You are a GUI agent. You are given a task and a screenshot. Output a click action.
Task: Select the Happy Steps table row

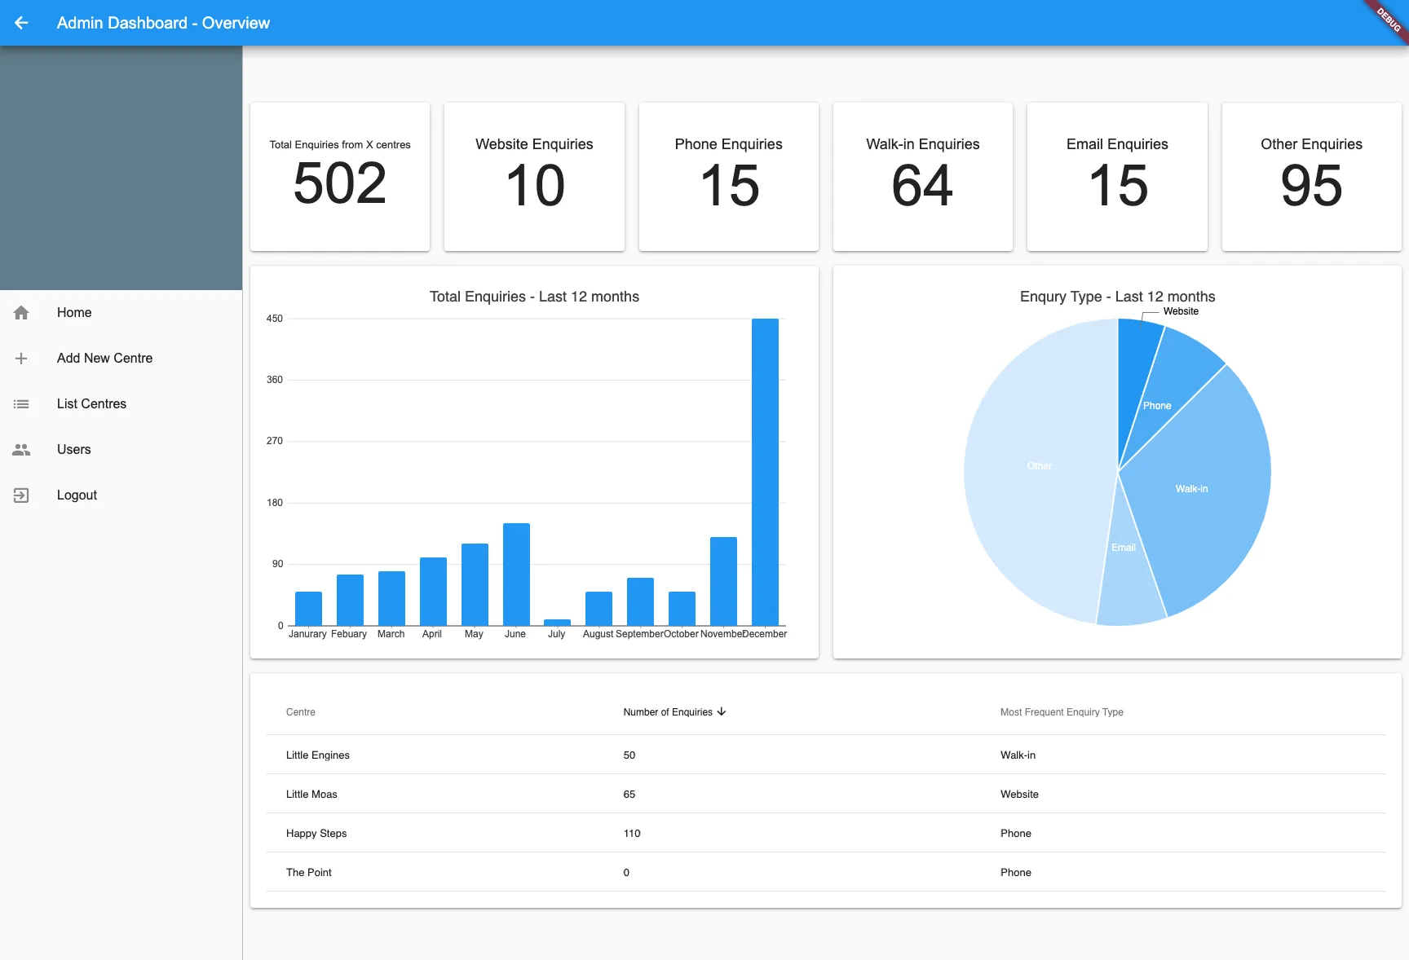pyautogui.click(x=825, y=833)
